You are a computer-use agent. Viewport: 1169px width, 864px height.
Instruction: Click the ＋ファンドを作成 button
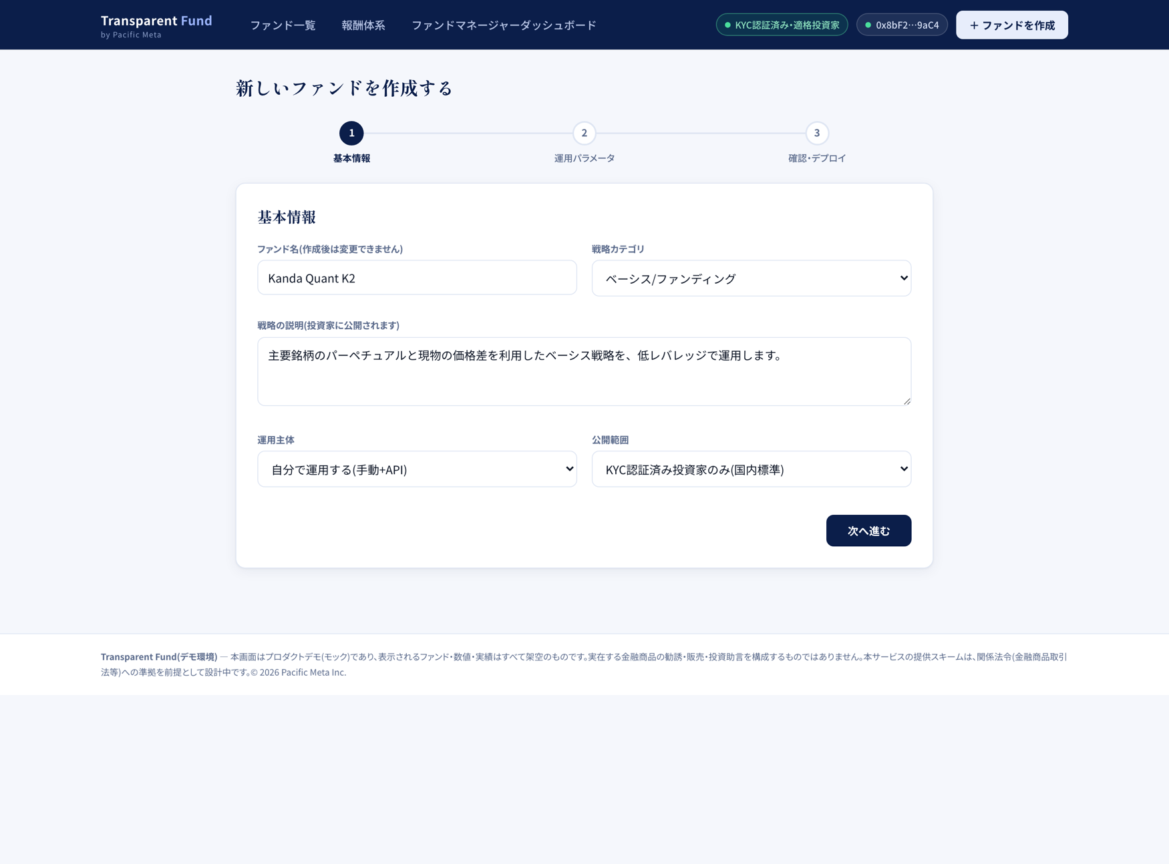(x=1011, y=25)
